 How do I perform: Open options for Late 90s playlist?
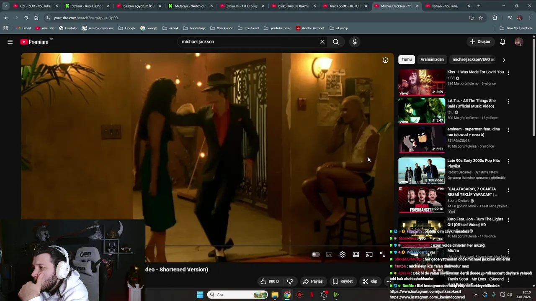point(508,161)
